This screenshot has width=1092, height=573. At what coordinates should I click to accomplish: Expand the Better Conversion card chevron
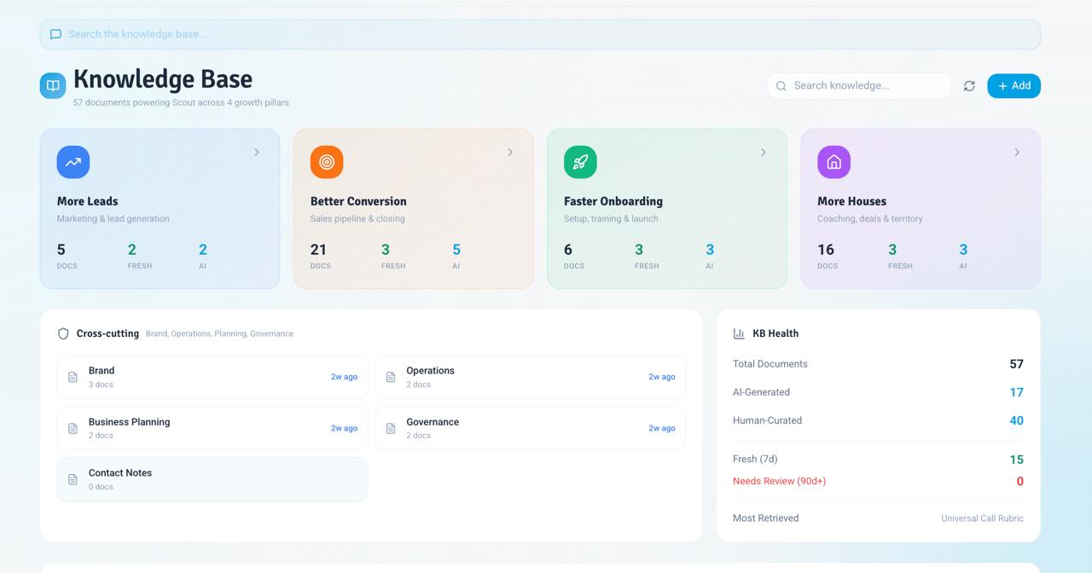pos(510,153)
